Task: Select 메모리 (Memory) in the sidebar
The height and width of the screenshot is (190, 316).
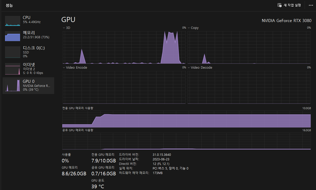Action: pos(28,35)
